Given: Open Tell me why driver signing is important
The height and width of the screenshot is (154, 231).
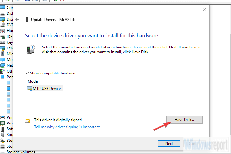Looking at the screenshot, I should click(67, 127).
